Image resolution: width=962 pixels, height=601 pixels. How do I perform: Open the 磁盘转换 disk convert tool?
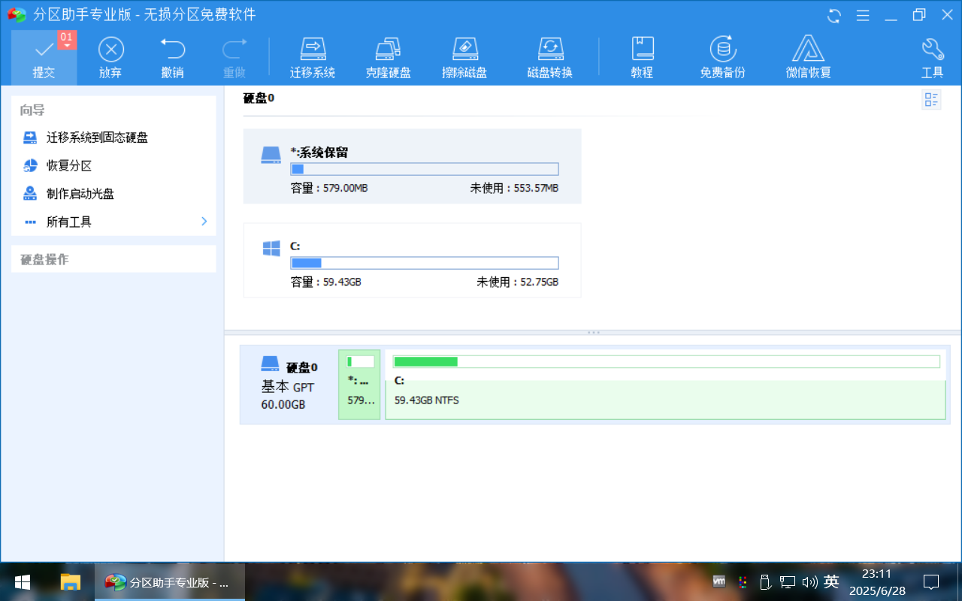click(550, 58)
